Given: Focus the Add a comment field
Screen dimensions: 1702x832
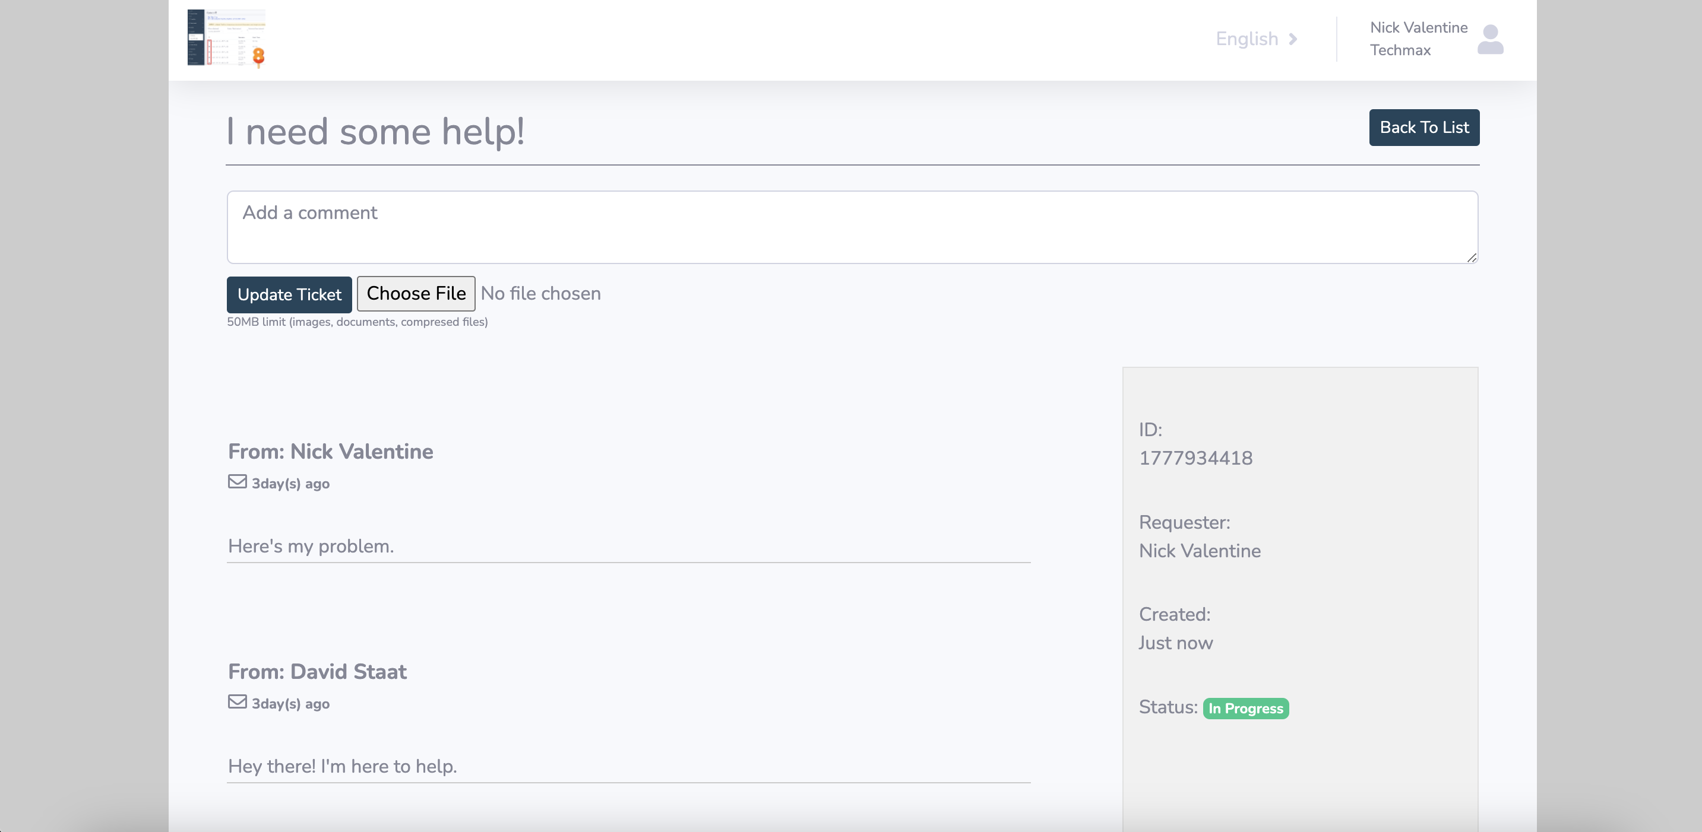Looking at the screenshot, I should (851, 227).
